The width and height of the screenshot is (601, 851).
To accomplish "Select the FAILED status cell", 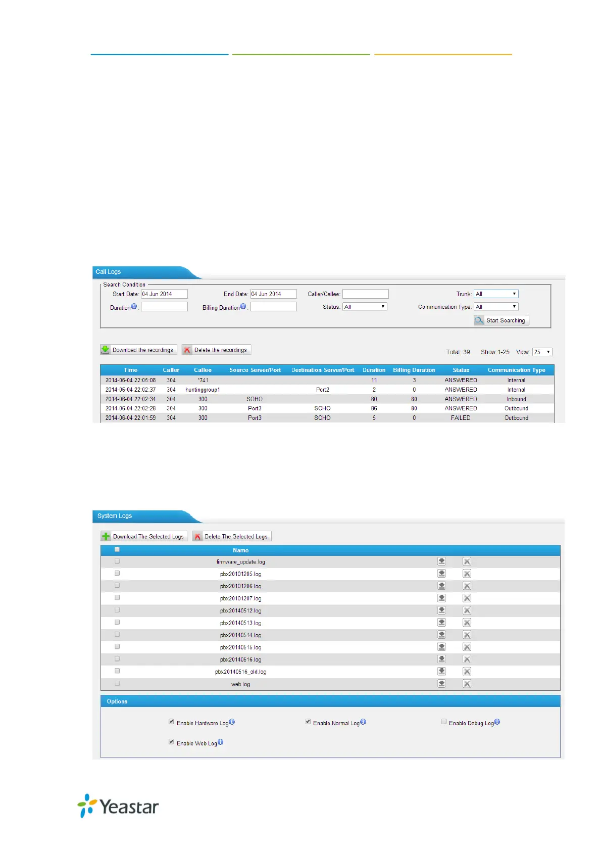I will tap(461, 418).
